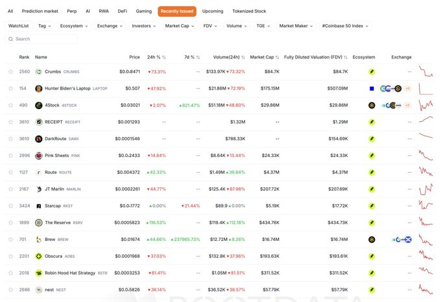The height and width of the screenshot is (302, 441).
Task: Star the RECEIPT token row
Action: (10, 122)
